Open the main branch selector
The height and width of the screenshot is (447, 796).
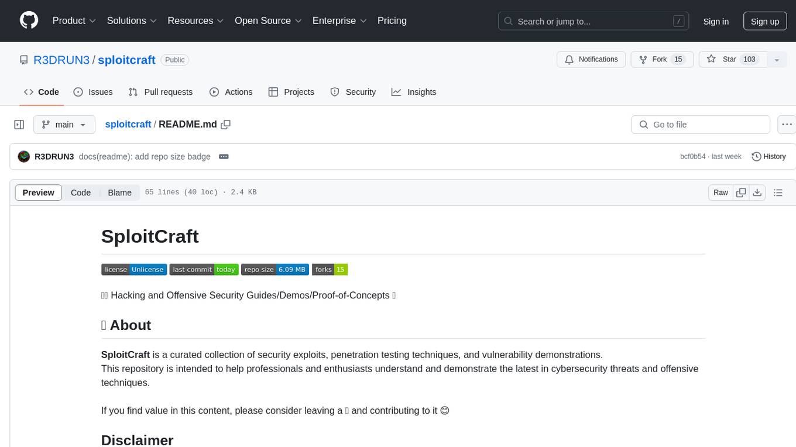point(64,125)
